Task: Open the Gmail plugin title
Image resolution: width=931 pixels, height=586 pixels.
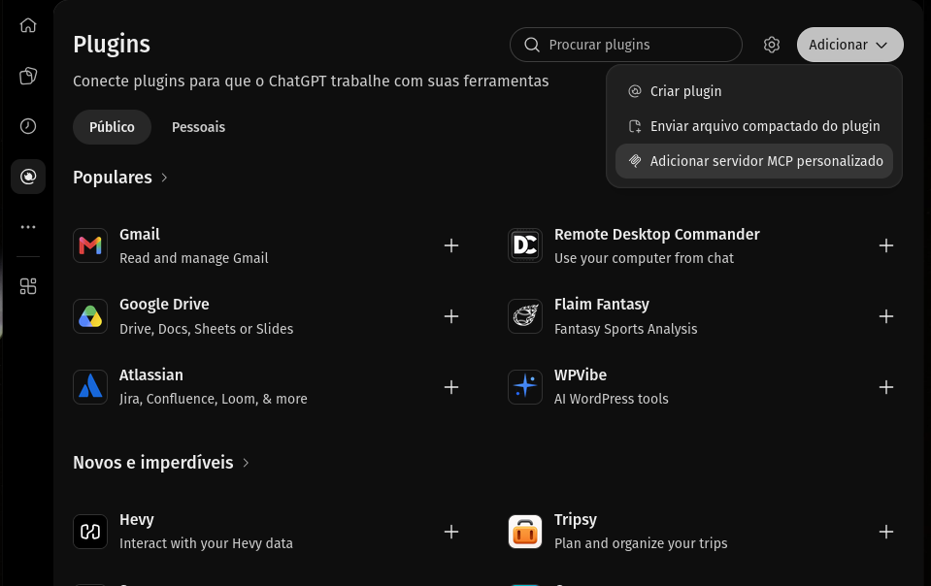Action: [140, 234]
